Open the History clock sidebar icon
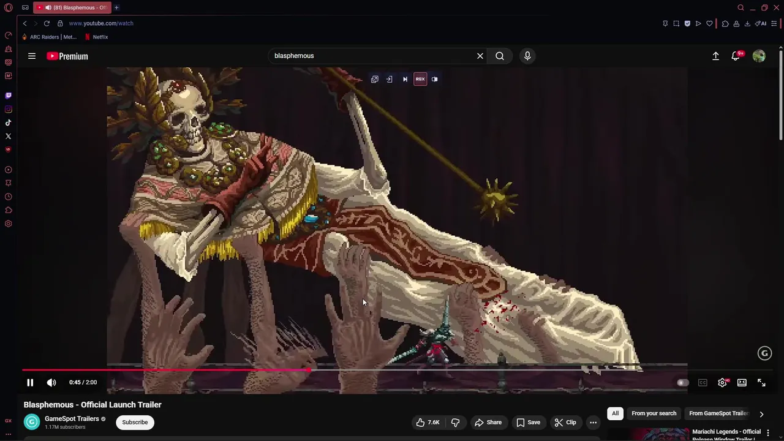 point(8,197)
